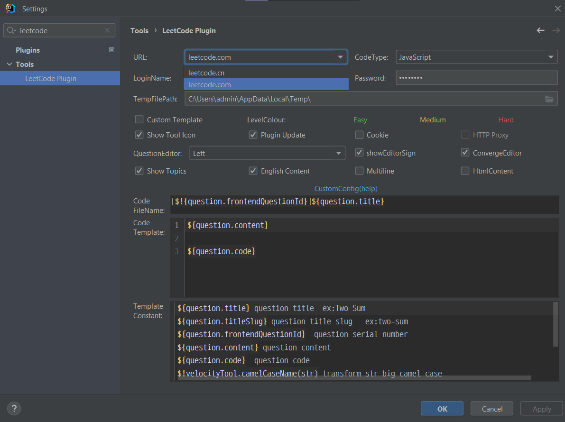
Task: Click line 1 ${question.content} in Code Template
Action: tap(228, 225)
